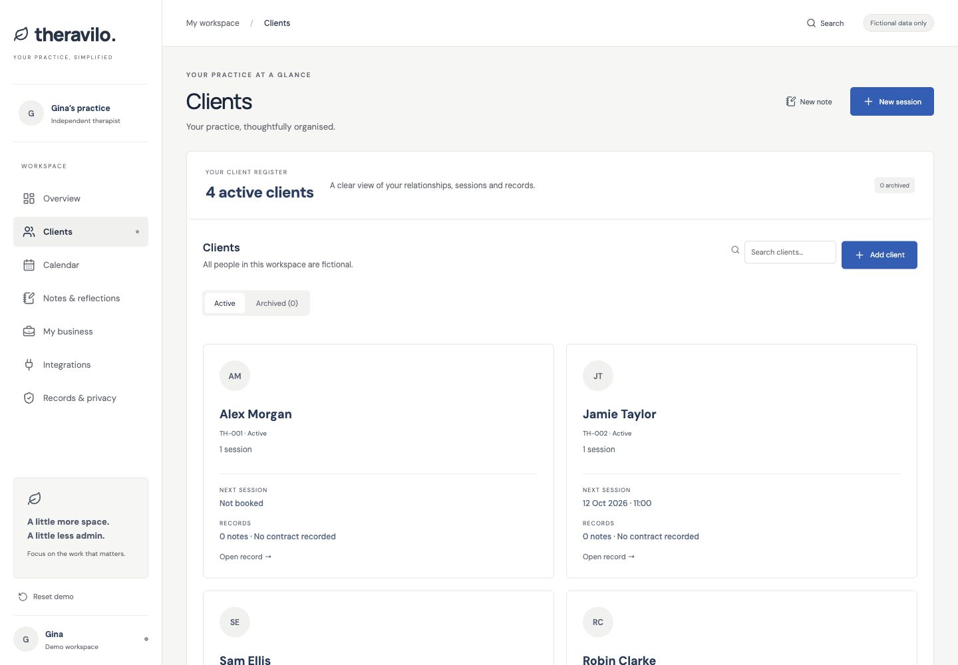
Task: Click the magnifier beside Search clients field
Action: [x=735, y=250]
